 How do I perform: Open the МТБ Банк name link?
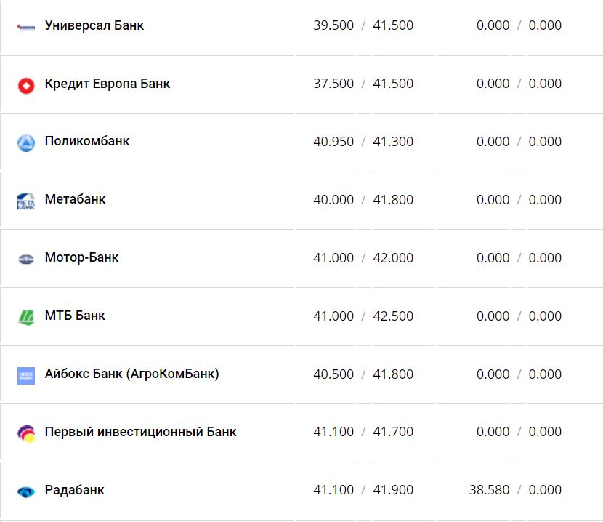pyautogui.click(x=75, y=316)
